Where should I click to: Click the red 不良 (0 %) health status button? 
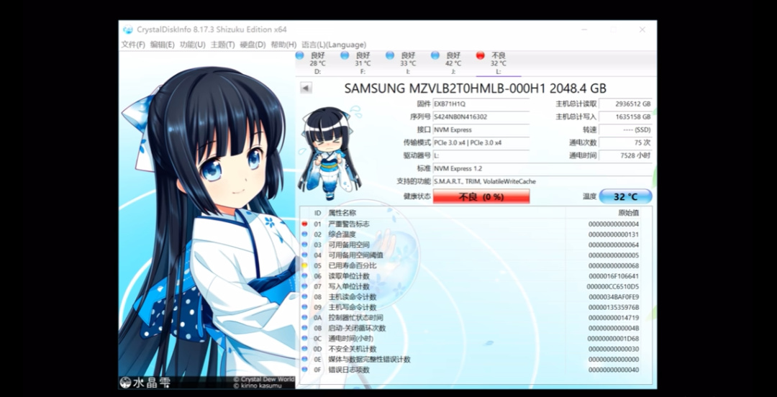(481, 196)
